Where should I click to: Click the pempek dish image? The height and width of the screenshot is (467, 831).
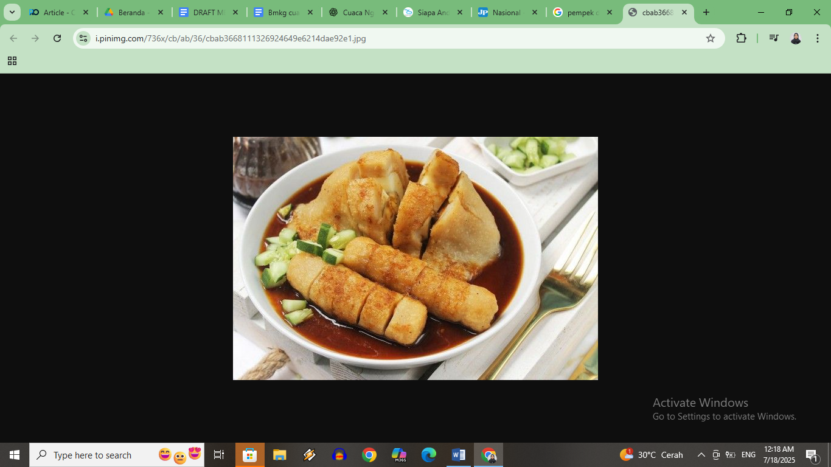pos(415,258)
